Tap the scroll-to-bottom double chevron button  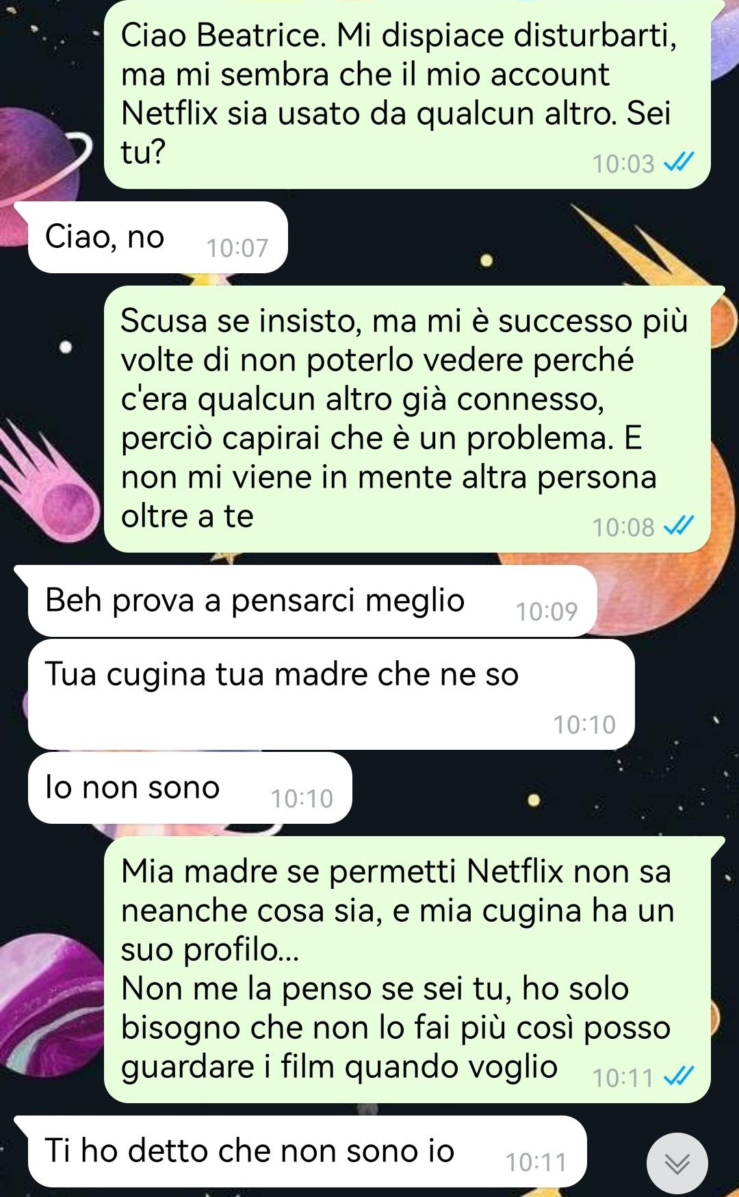(x=677, y=1163)
